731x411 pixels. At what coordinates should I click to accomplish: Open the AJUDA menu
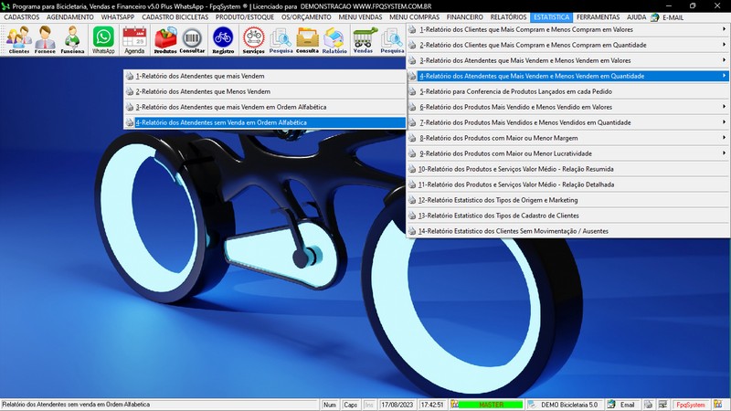tap(636, 17)
